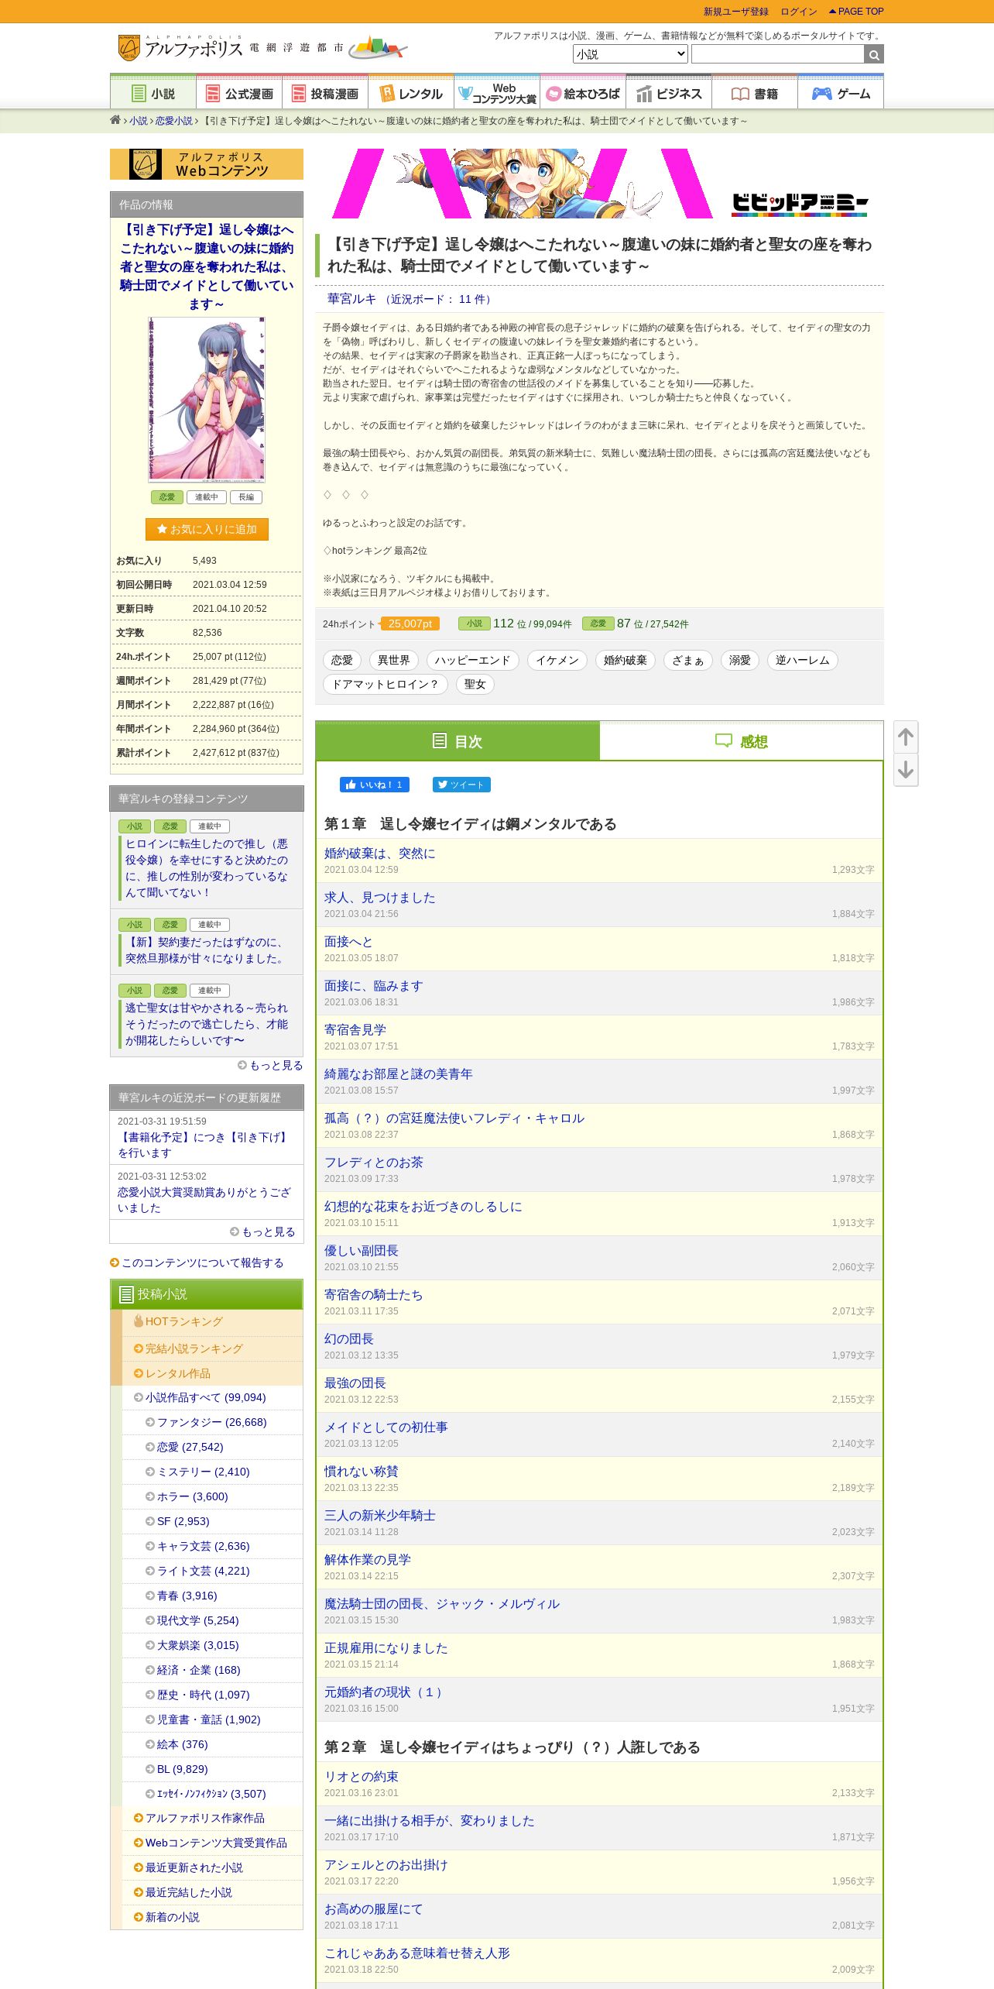Switch to the 目次 tab
The height and width of the screenshot is (1989, 994).
(x=458, y=741)
